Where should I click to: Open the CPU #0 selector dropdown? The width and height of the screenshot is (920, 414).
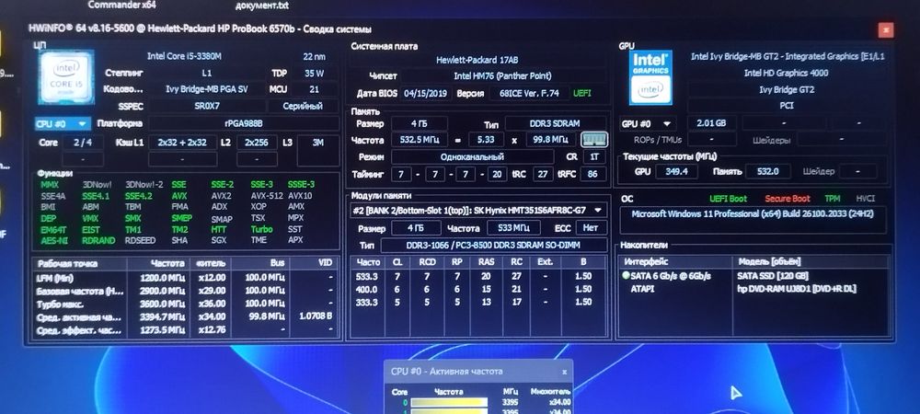(63, 123)
